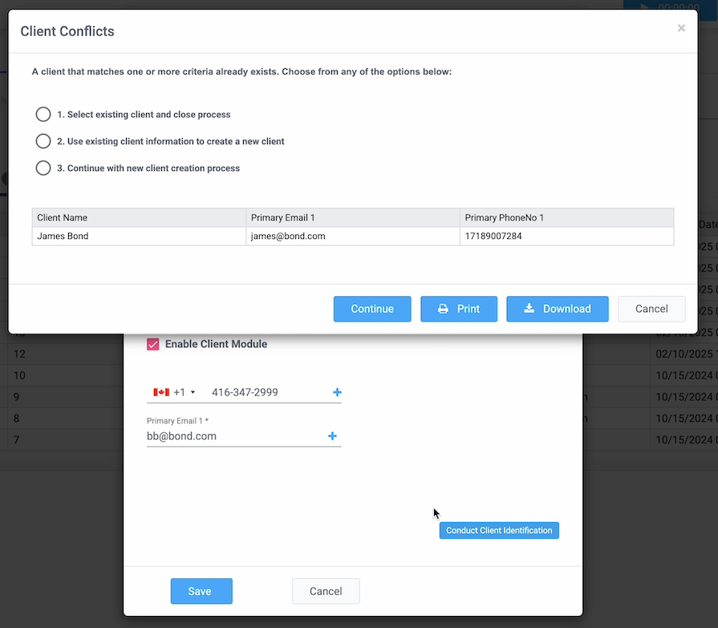The image size is (718, 628).
Task: Uncheck Enable Client Module checkbox
Action: (x=153, y=344)
